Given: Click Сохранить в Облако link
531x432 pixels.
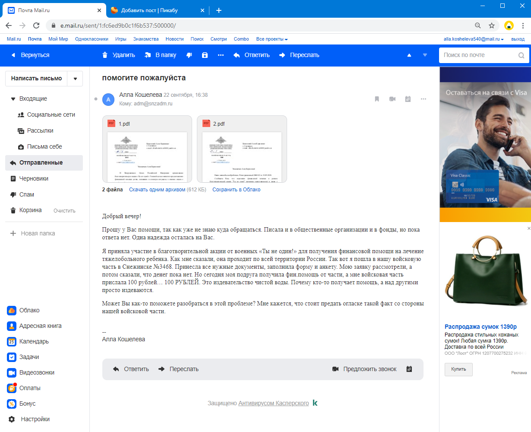Looking at the screenshot, I should pos(237,190).
